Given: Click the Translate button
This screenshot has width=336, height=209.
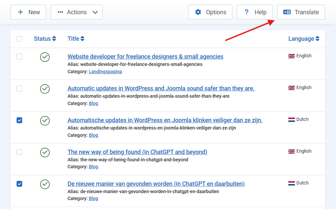Looking at the screenshot, I should (x=301, y=12).
